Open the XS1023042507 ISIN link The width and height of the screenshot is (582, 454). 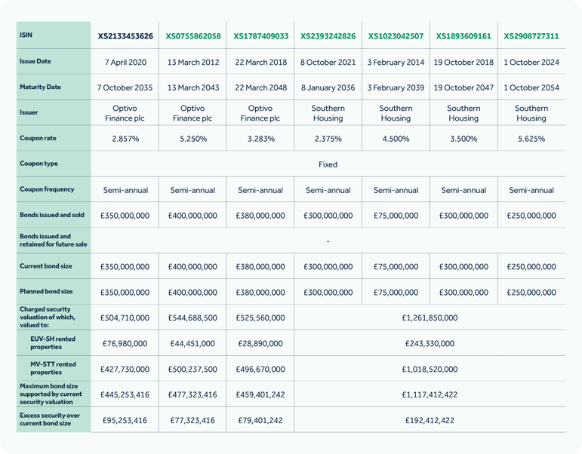396,36
